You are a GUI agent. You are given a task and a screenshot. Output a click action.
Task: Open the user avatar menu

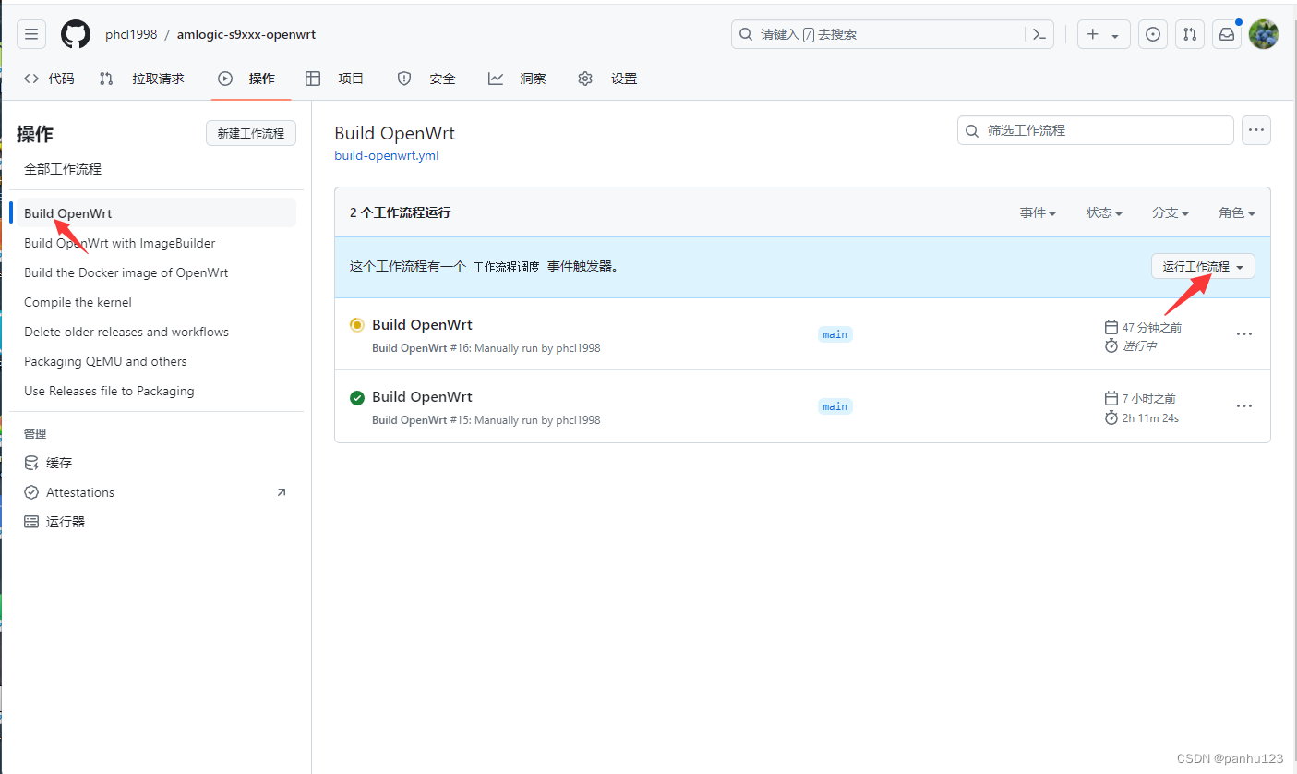(1264, 34)
